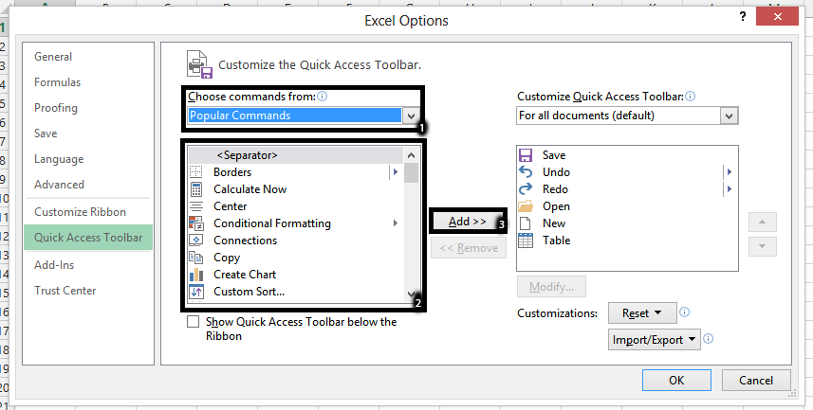Click the Add >> button
The image size is (813, 410).
[467, 222]
